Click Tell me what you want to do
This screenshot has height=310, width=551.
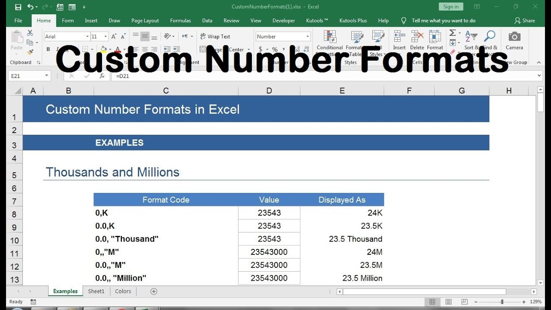(x=443, y=20)
